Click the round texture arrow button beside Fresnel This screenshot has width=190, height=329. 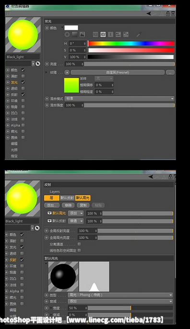(x=67, y=72)
